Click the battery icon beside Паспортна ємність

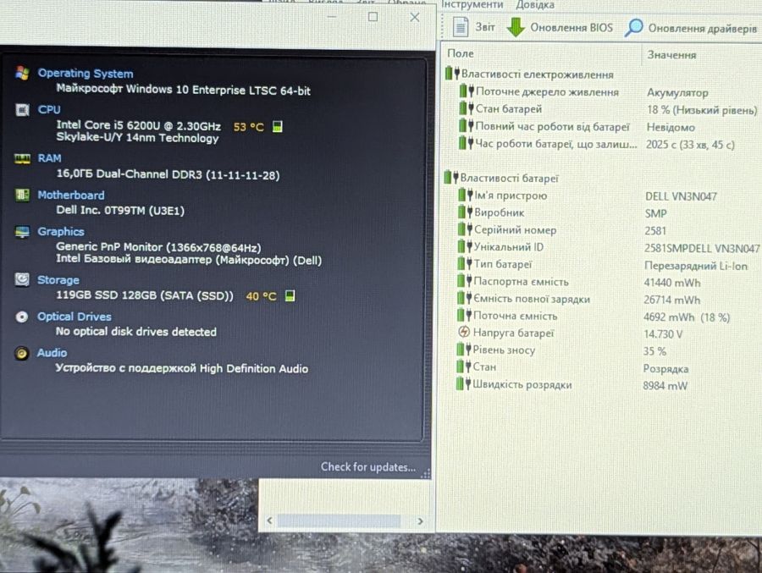(465, 281)
